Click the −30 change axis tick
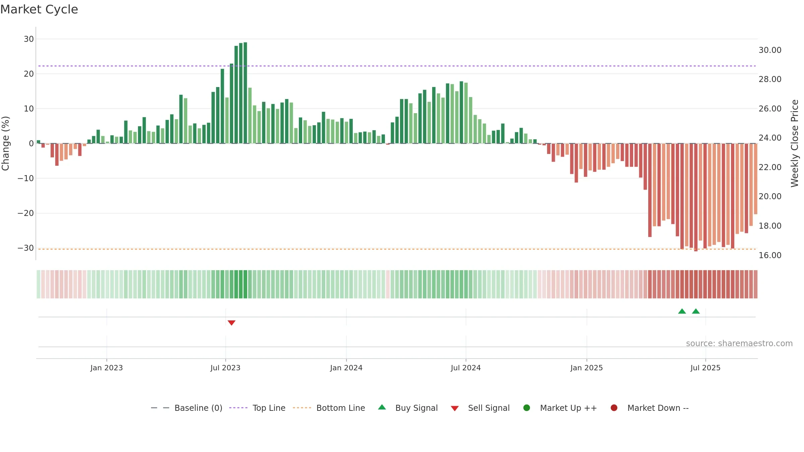Screen dimensions: 804x452 coord(26,248)
